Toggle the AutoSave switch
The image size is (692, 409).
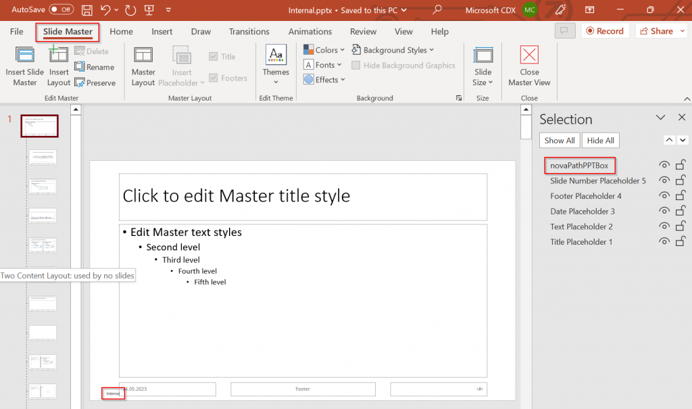(61, 10)
